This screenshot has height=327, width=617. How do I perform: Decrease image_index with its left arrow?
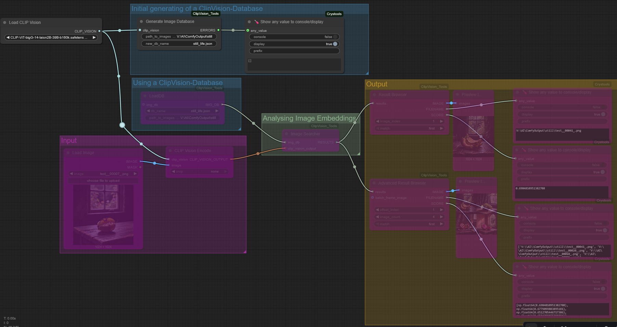click(x=378, y=121)
